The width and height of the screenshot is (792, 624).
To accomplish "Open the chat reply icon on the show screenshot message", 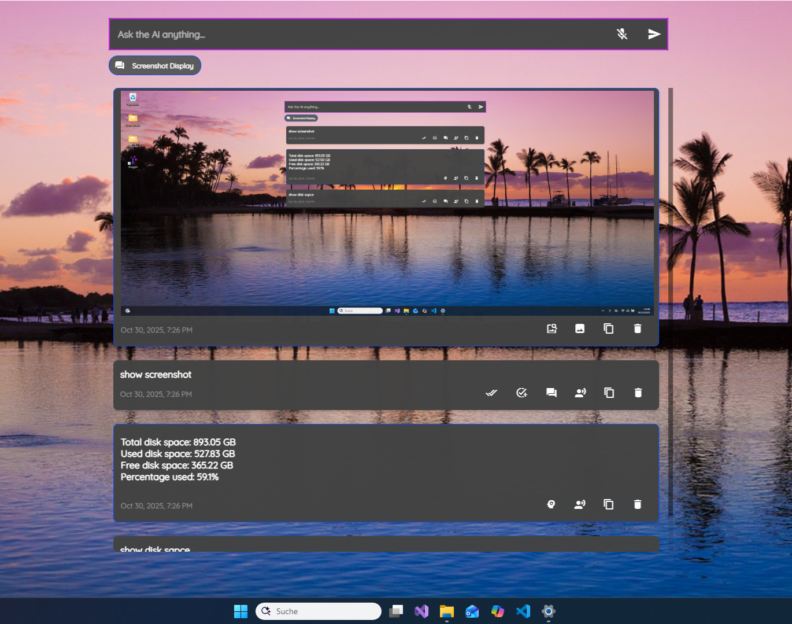I will tap(551, 393).
